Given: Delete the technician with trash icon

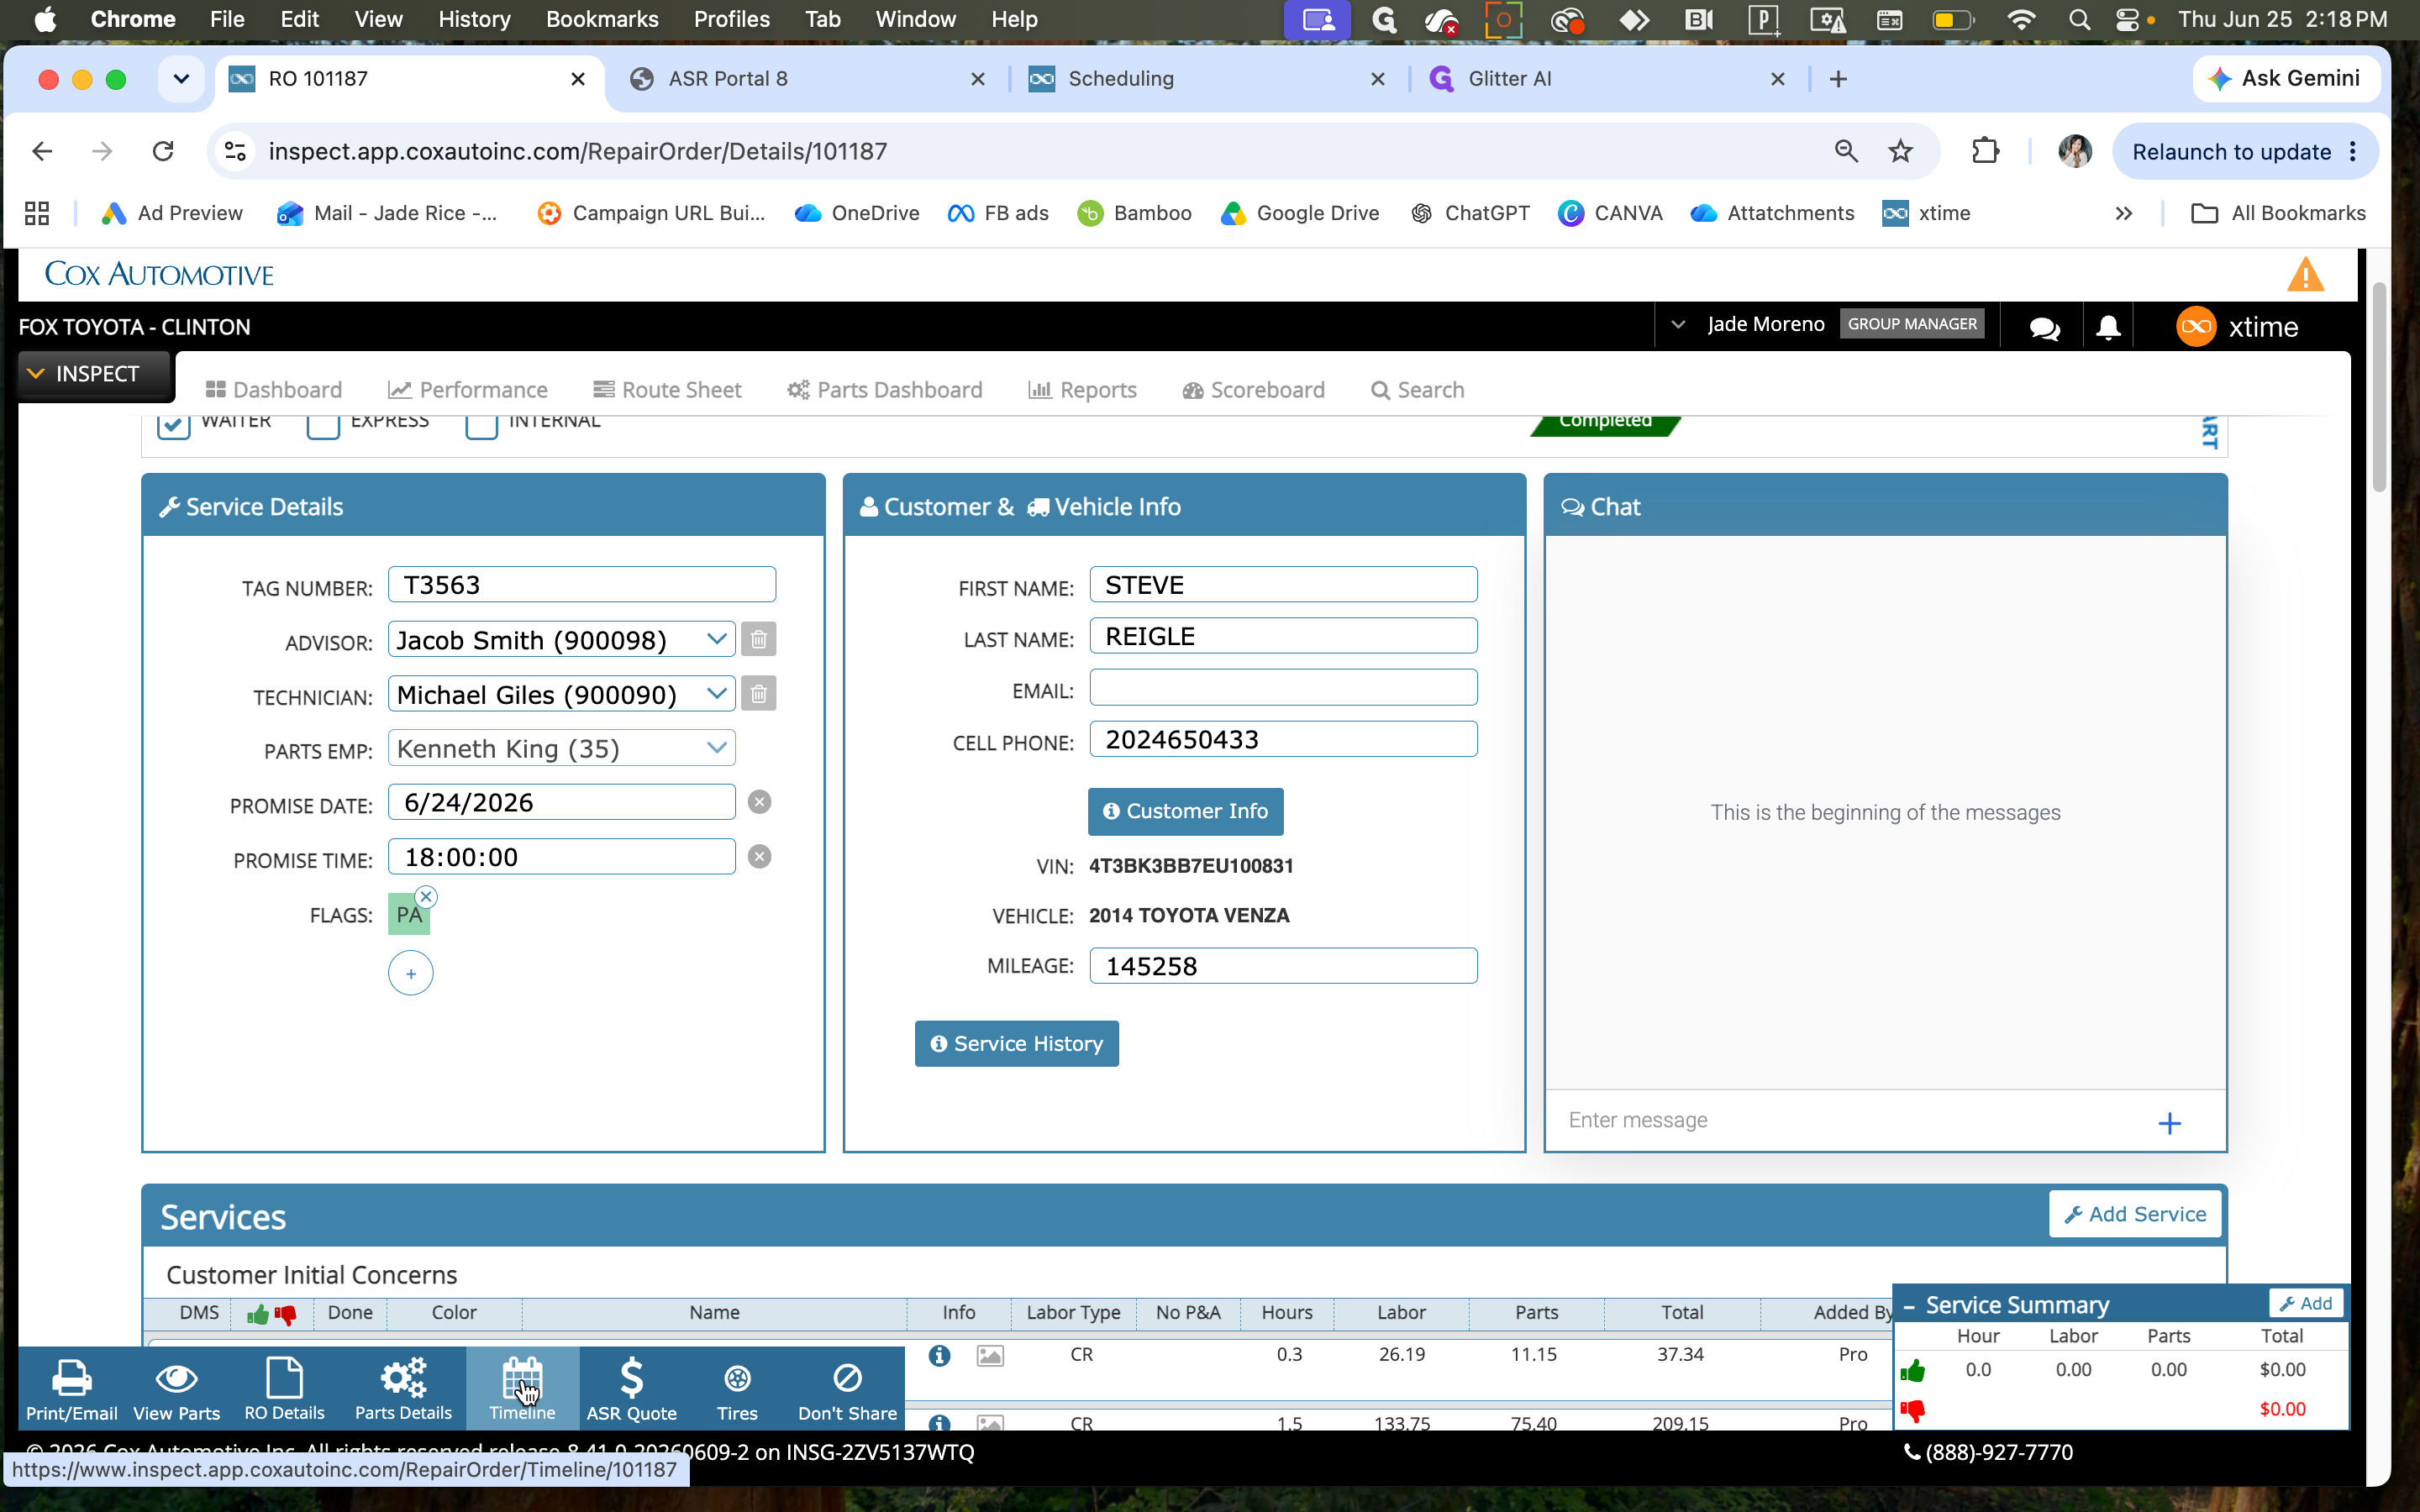Looking at the screenshot, I should click(x=759, y=694).
